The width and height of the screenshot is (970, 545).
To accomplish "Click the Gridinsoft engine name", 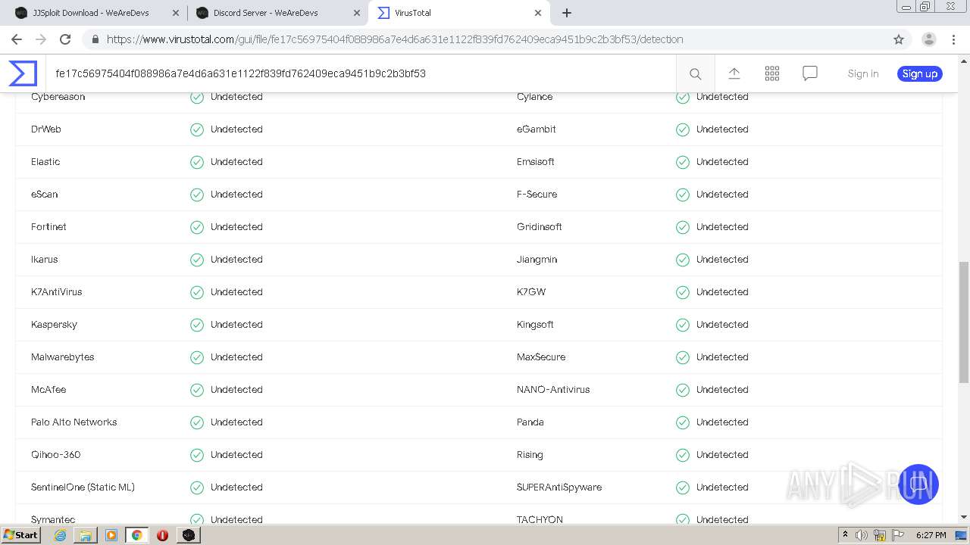I will 540,226.
